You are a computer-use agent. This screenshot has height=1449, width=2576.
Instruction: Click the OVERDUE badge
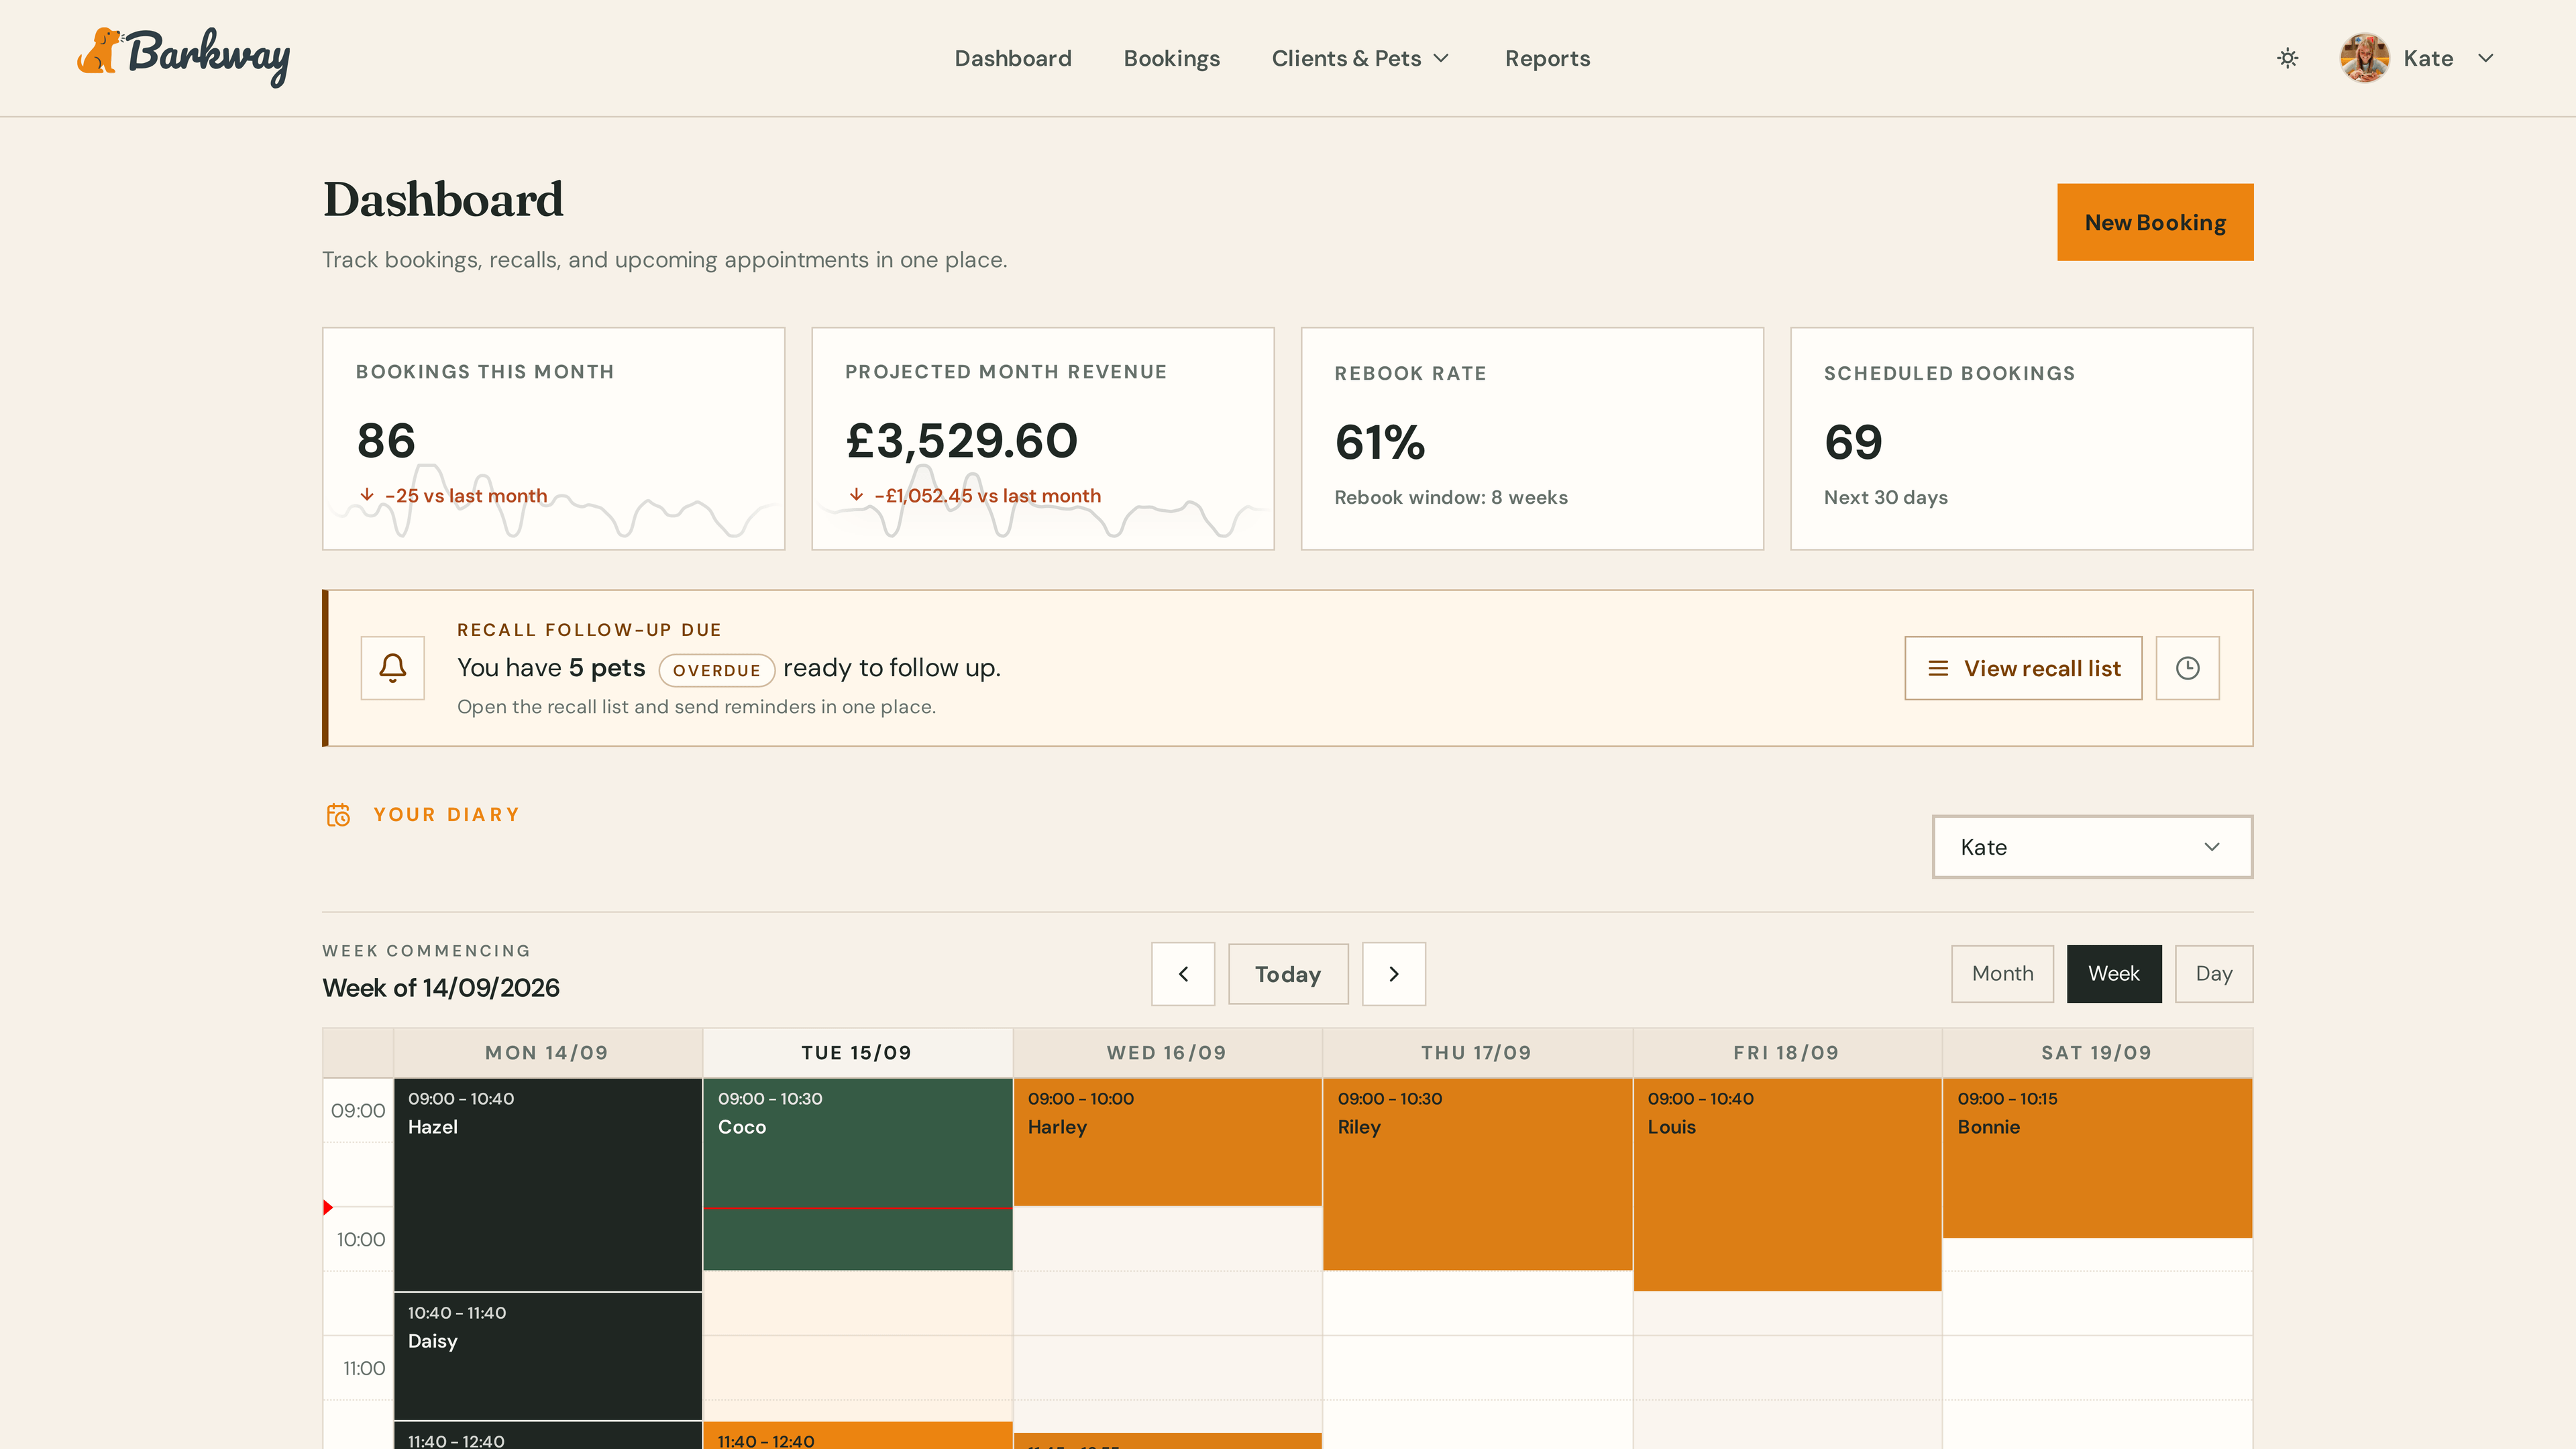pyautogui.click(x=716, y=670)
